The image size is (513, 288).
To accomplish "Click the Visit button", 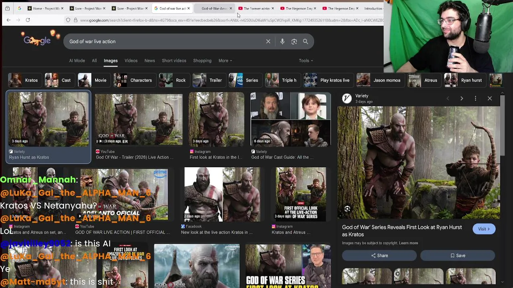I will [484, 229].
